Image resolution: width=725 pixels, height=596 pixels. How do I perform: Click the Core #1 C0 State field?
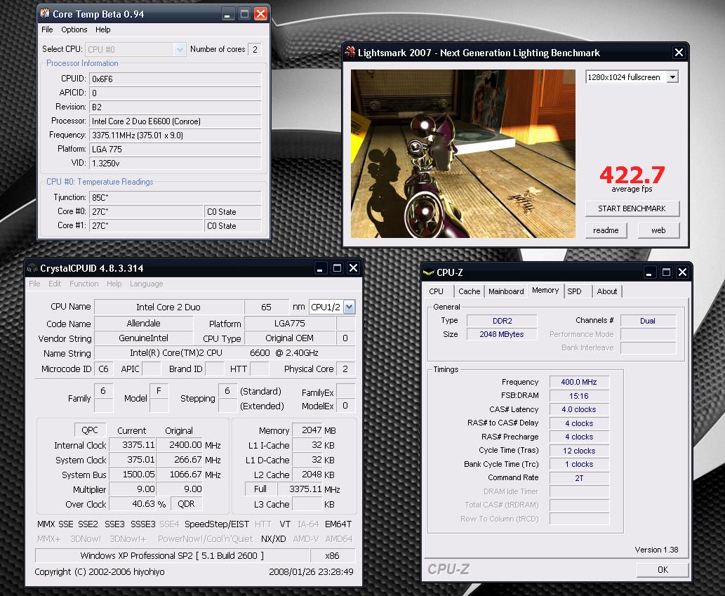click(232, 225)
